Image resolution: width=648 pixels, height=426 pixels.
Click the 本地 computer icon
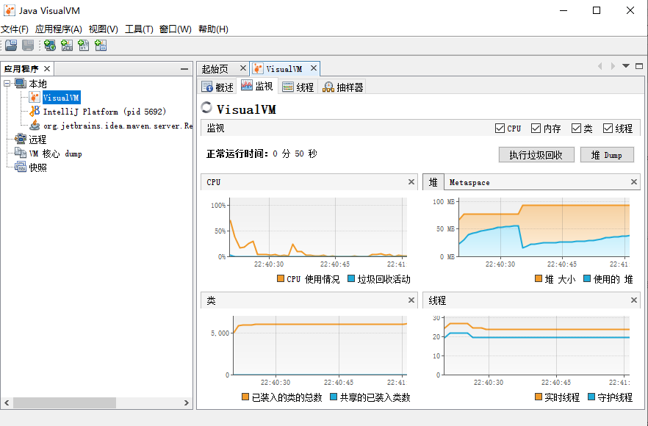coord(21,84)
